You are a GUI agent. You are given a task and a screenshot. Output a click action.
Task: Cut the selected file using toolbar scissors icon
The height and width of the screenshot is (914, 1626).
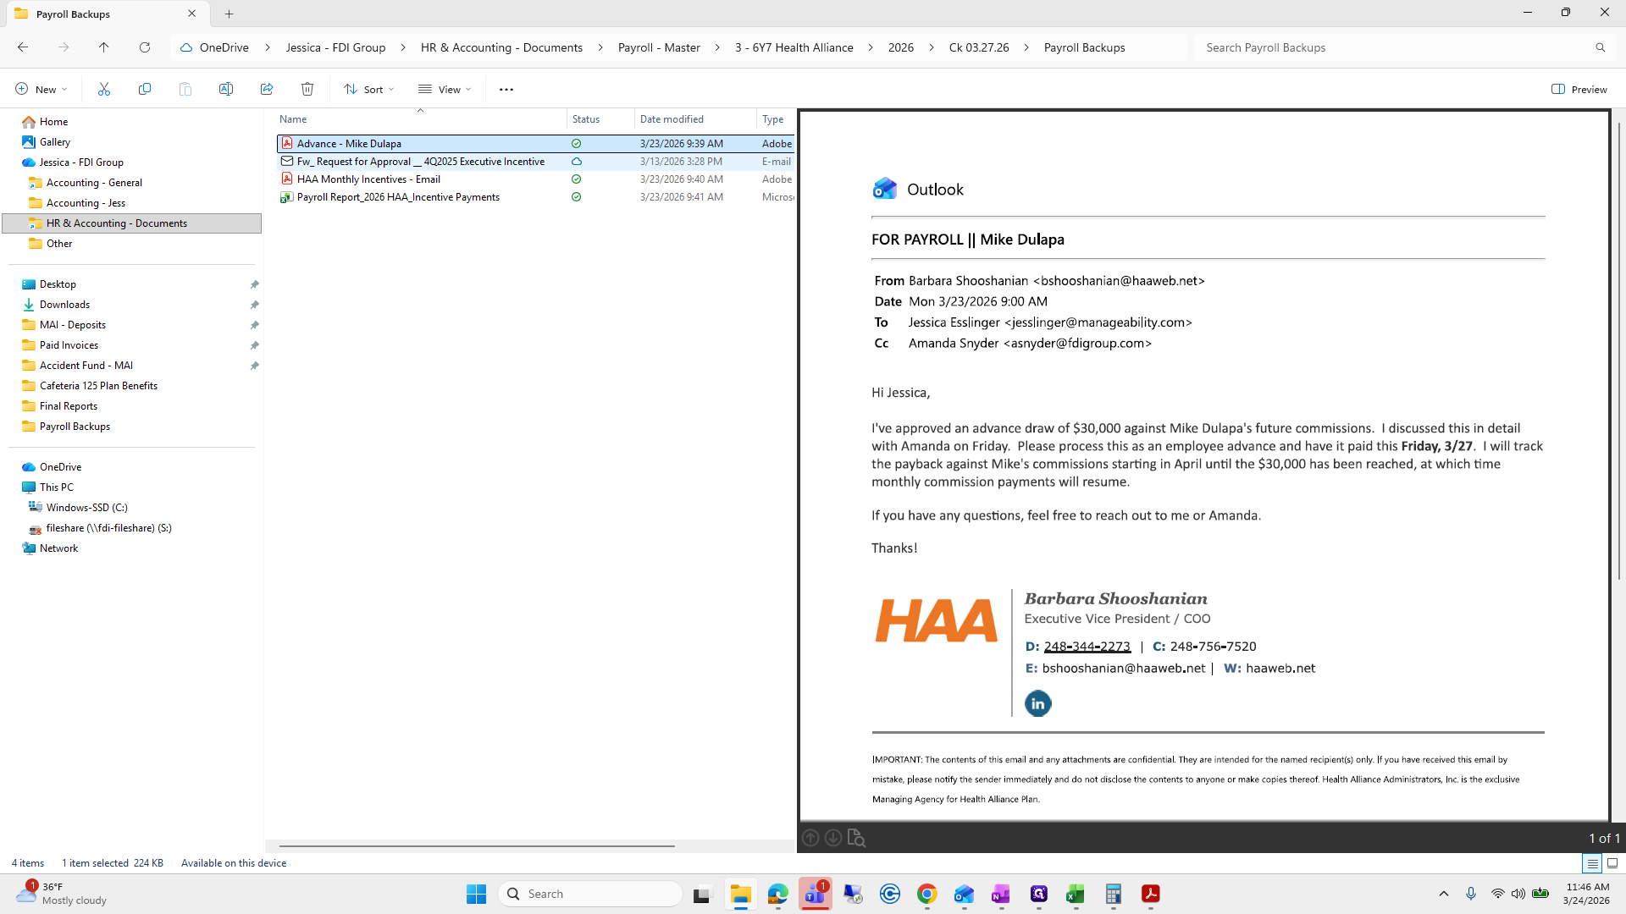104,89
